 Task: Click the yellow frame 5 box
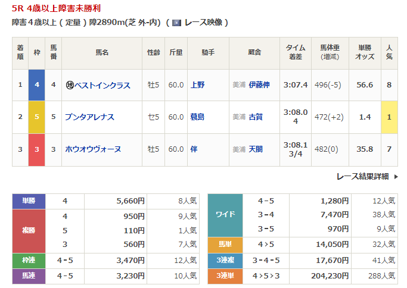(x=37, y=117)
